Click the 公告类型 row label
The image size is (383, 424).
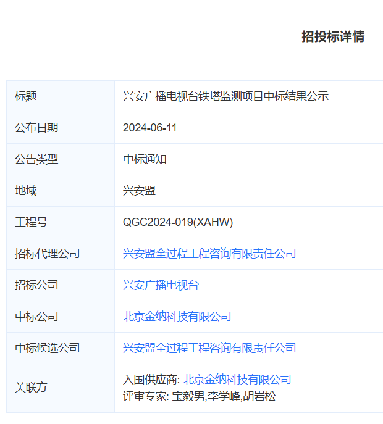coord(36,159)
